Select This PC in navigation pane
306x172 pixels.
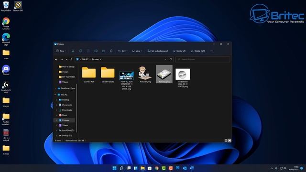pos(63,95)
